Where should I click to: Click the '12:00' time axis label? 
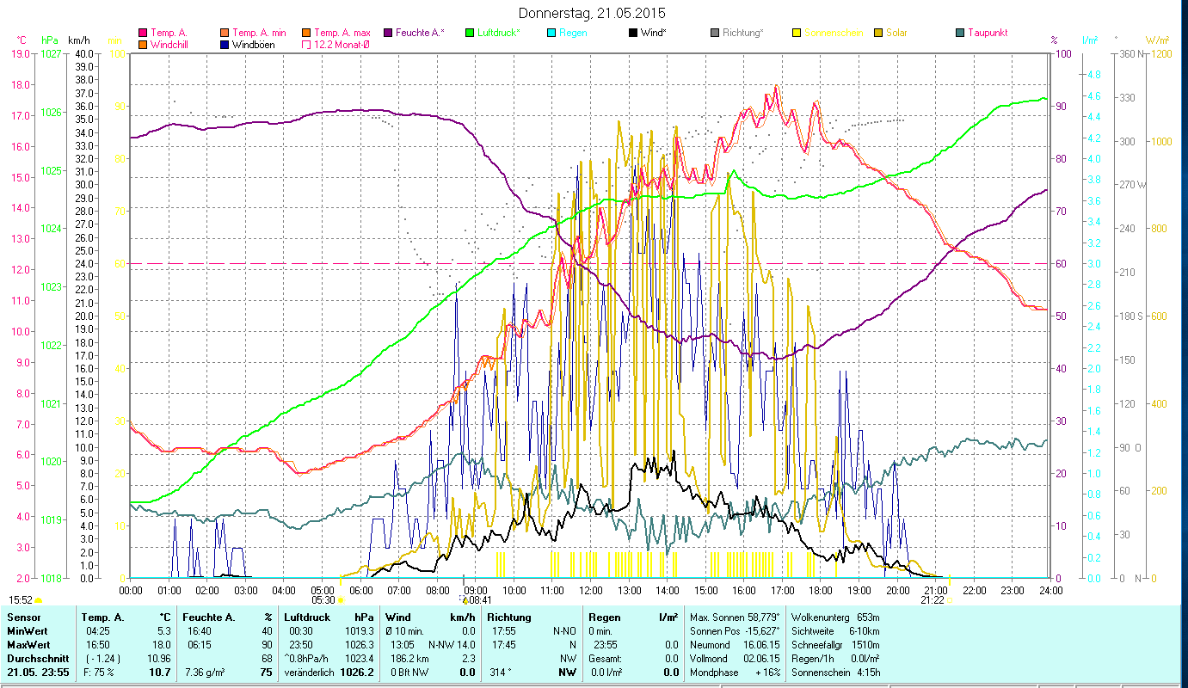pos(590,591)
